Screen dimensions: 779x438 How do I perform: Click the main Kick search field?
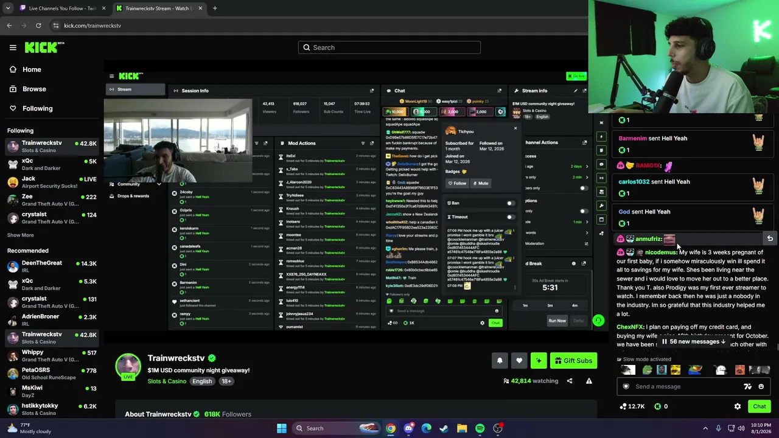[389, 47]
